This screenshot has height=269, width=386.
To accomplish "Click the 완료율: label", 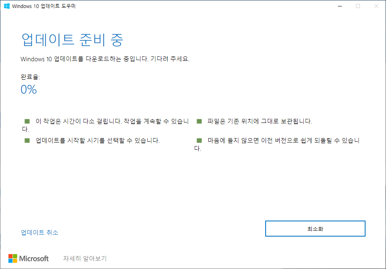I will click(30, 77).
